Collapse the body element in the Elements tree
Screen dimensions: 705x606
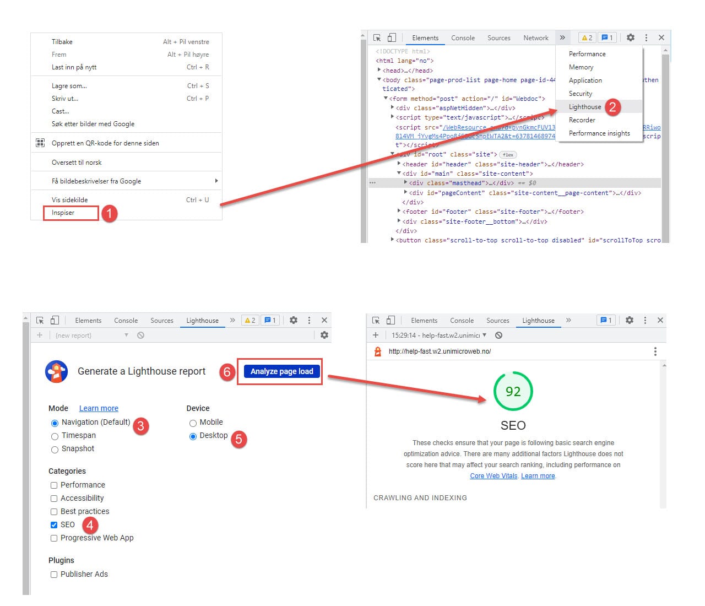point(379,80)
